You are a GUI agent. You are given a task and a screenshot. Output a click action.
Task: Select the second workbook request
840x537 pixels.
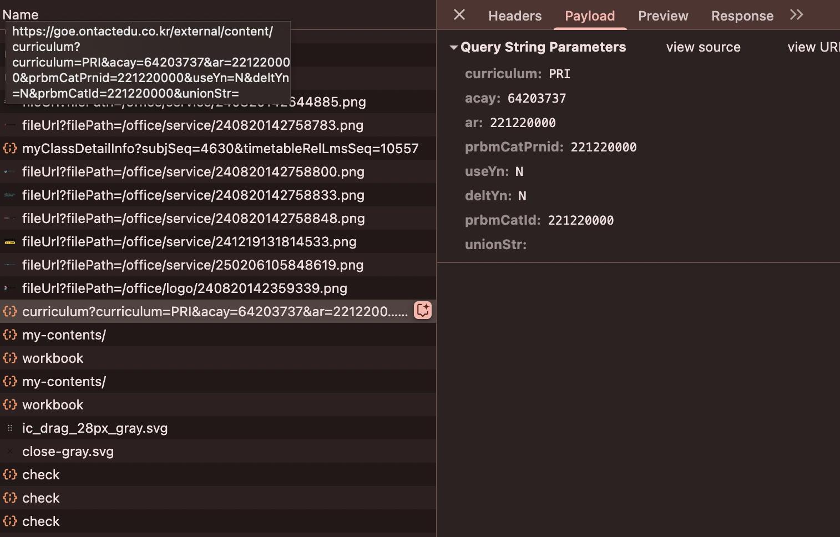(x=53, y=405)
